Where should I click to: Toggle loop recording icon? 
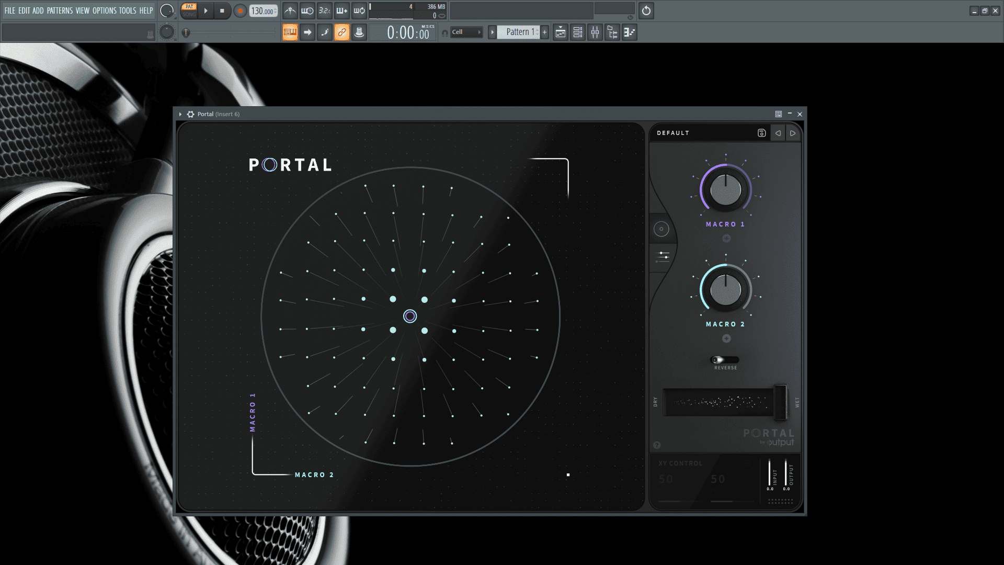click(x=359, y=10)
